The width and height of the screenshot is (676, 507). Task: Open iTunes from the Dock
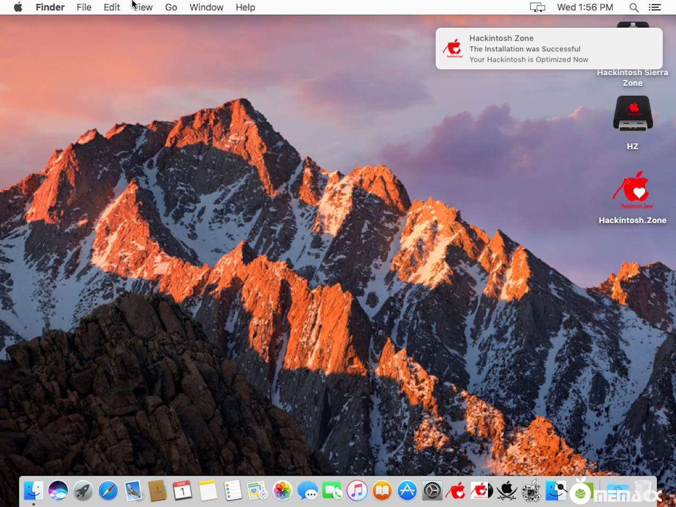[x=357, y=491]
